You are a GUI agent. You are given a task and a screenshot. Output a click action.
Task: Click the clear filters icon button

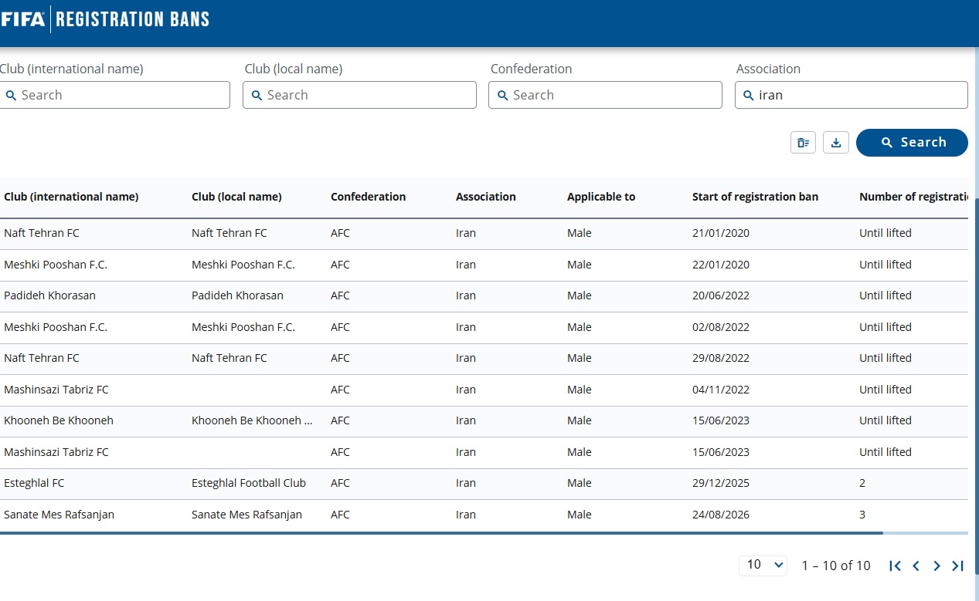point(803,143)
